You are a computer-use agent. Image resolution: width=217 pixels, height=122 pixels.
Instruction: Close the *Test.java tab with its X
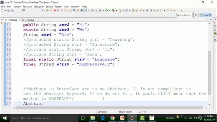(20, 20)
